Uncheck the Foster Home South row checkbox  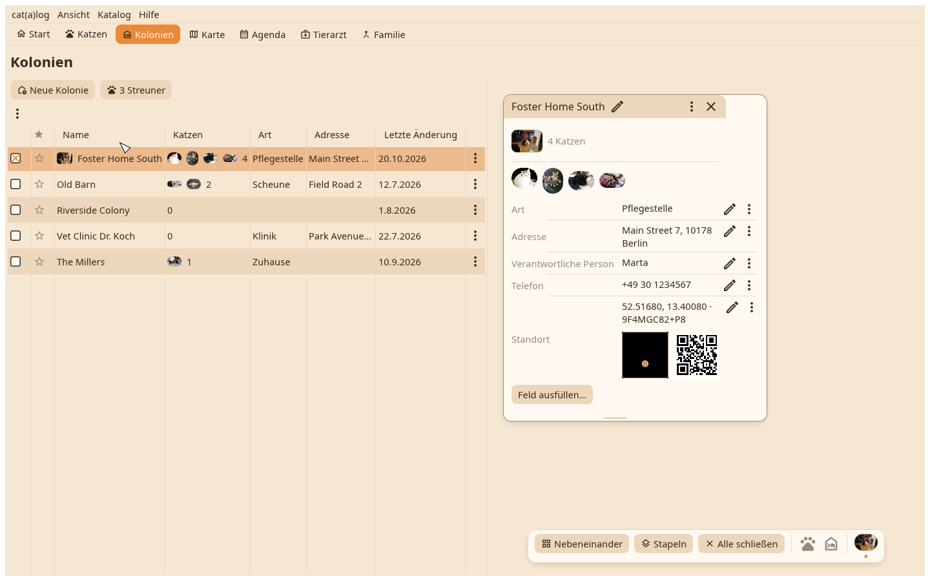click(15, 158)
